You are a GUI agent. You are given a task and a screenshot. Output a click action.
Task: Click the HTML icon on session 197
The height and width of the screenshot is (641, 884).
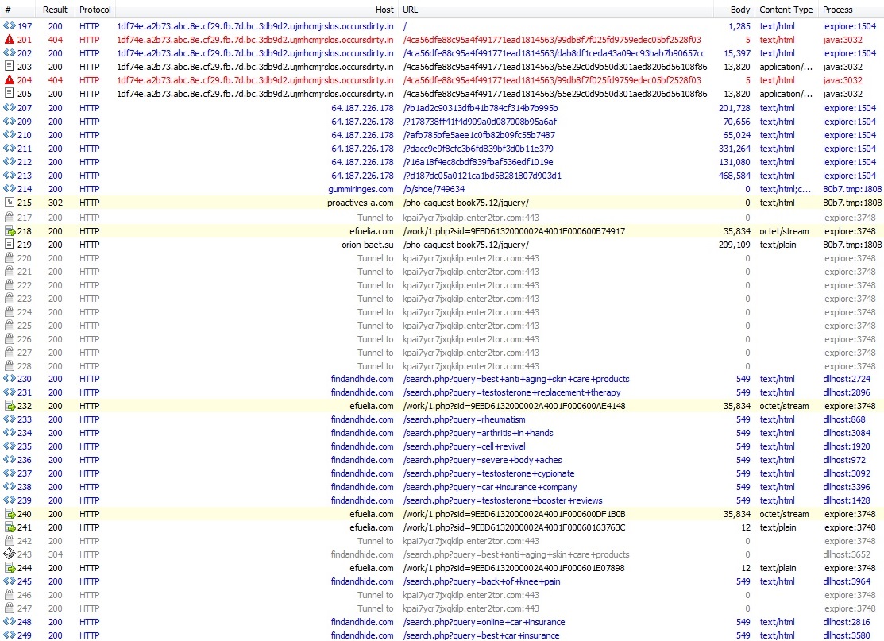(9, 26)
